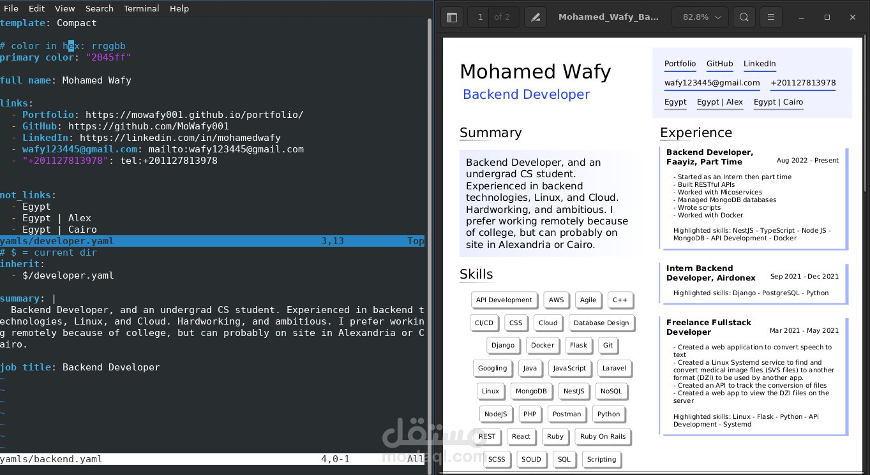The width and height of the screenshot is (870, 475).
Task: Click the not_links: key in editor
Action: tap(28, 195)
